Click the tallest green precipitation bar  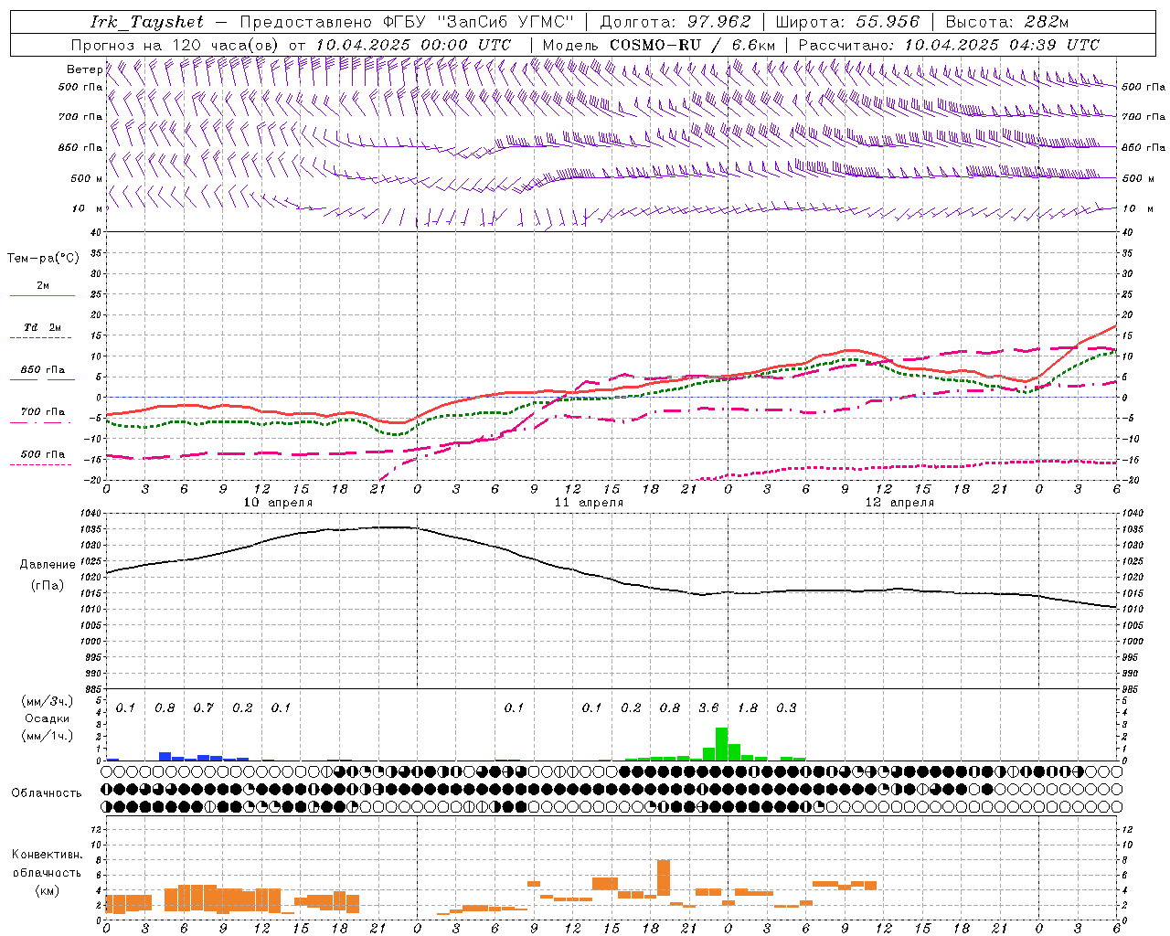[721, 744]
